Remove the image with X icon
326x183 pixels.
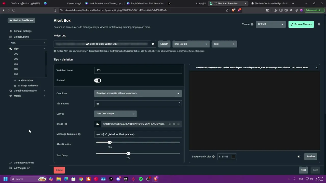coord(174,124)
